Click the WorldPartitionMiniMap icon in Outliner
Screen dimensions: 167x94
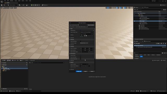coord(139,29)
